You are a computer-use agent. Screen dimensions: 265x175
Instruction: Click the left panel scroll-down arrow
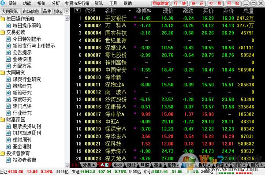[67, 165]
